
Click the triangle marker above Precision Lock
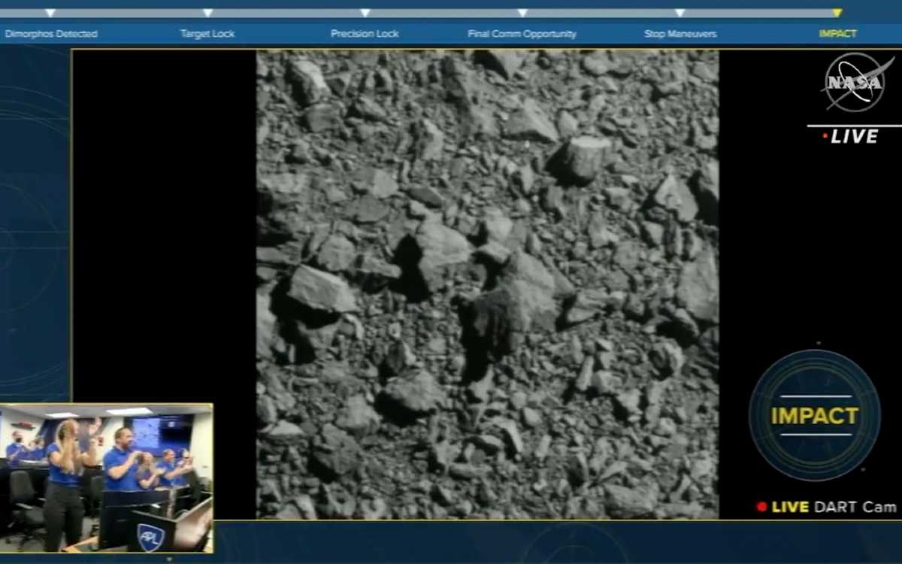(x=365, y=13)
